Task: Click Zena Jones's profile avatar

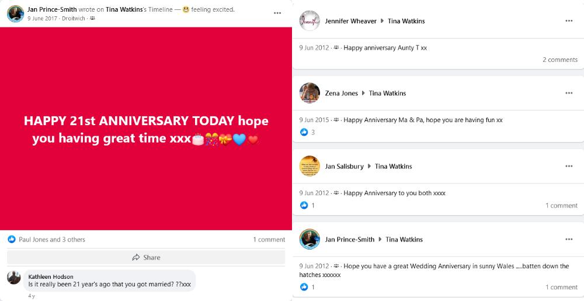Action: pyautogui.click(x=310, y=93)
